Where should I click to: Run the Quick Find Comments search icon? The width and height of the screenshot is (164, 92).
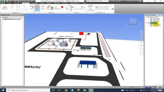[113, 9]
